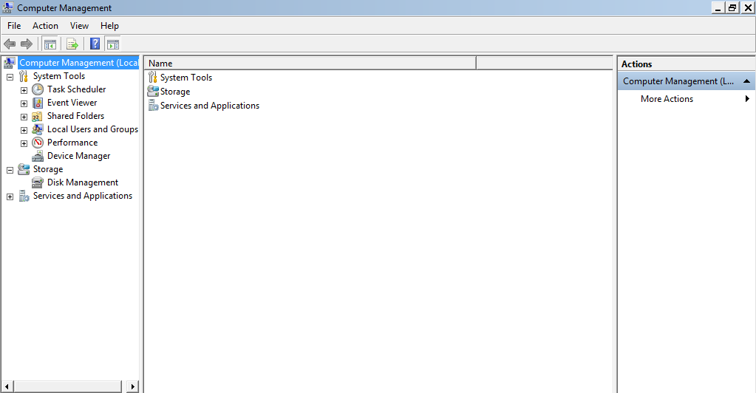
Task: Collapse the System Tools tree node
Action: 10,77
